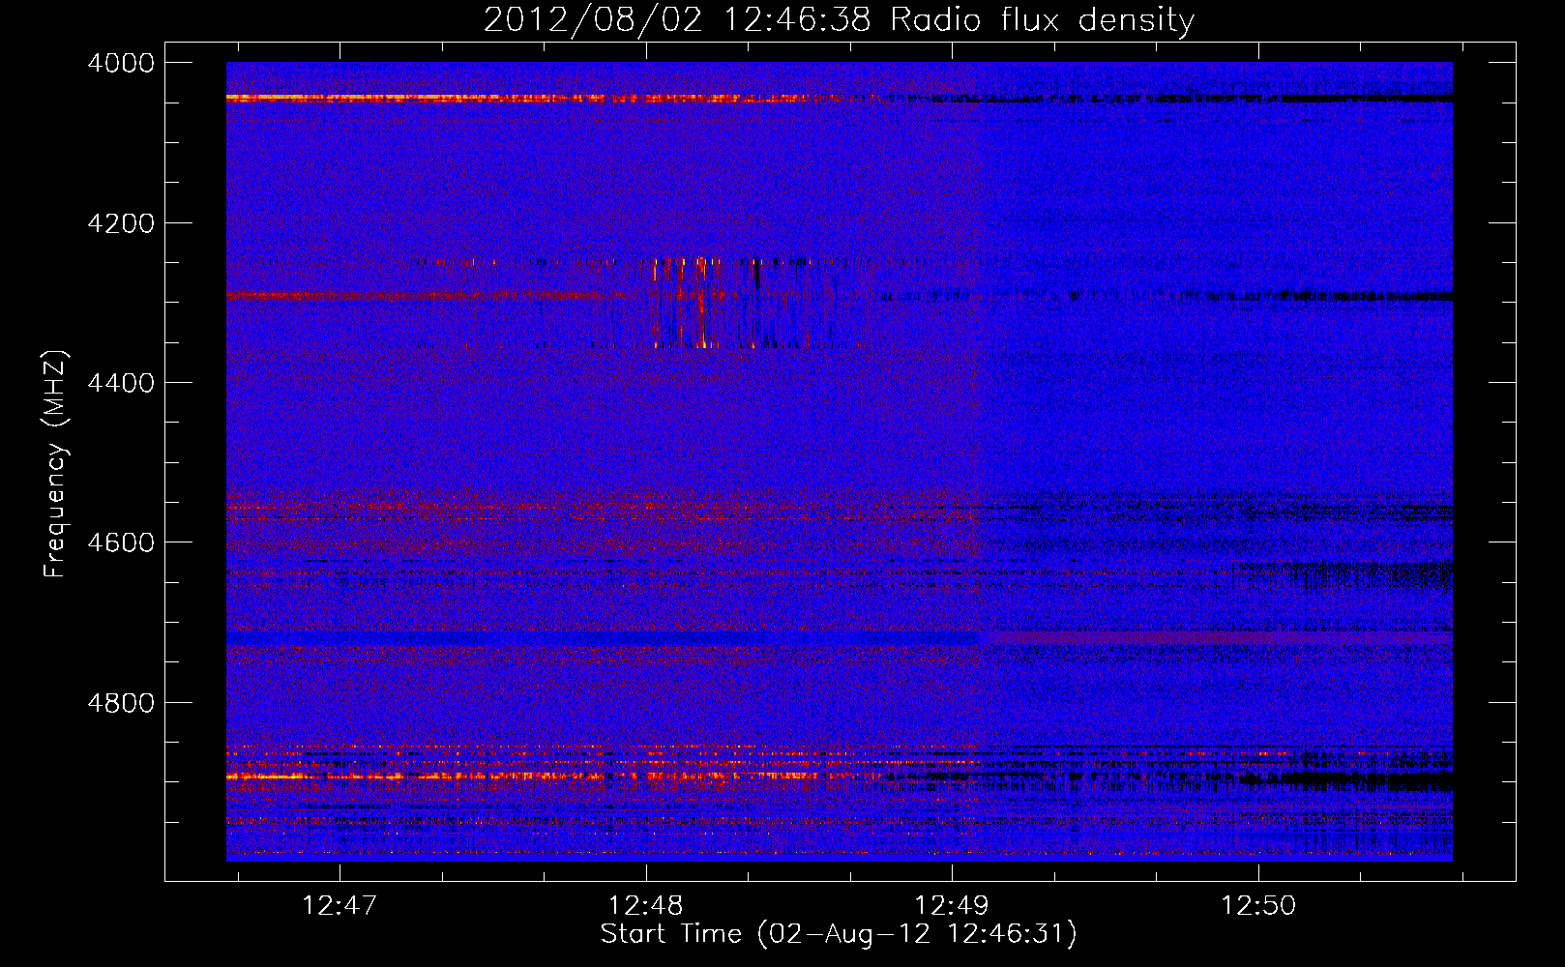Viewport: 1565px width, 967px height.
Task: Click the "Frequency (MHZ)" axis title
Action: [55, 463]
